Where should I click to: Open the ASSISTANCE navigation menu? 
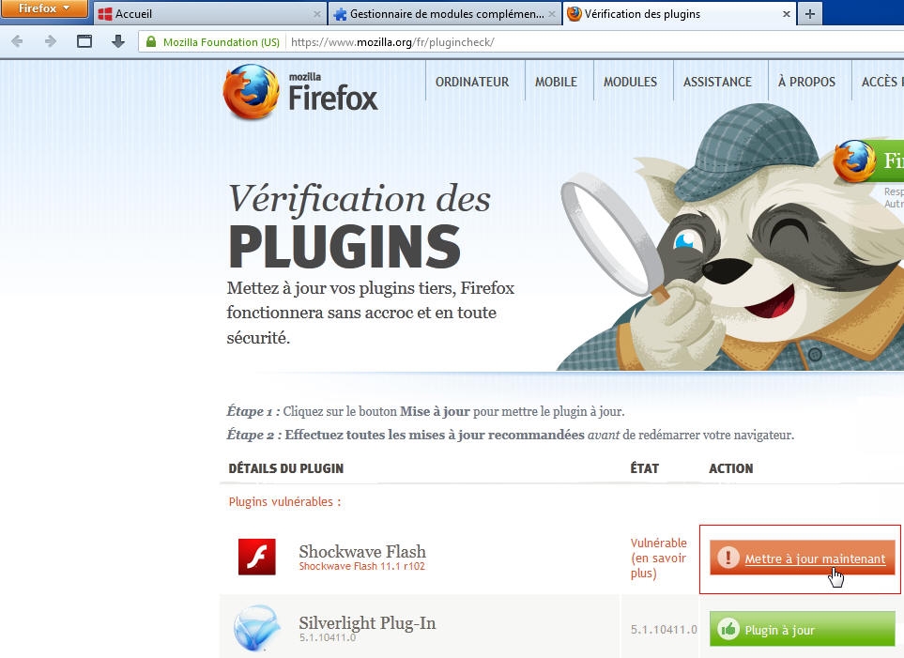click(717, 82)
